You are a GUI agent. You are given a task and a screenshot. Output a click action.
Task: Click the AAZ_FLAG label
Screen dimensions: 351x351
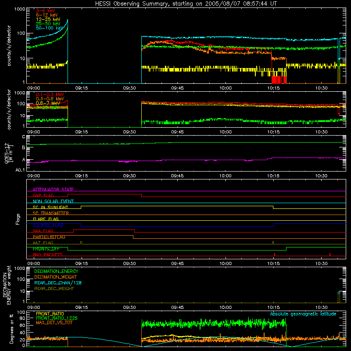click(x=43, y=243)
